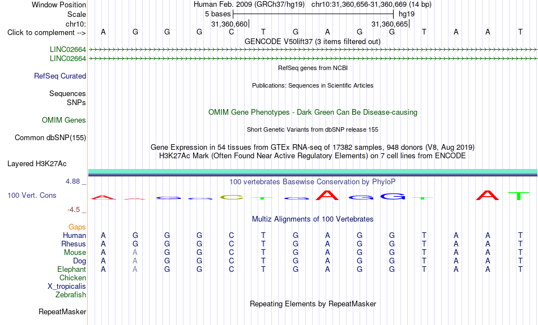Click the 'Click to complement -->' label
This screenshot has height=325, width=538.
46,33
